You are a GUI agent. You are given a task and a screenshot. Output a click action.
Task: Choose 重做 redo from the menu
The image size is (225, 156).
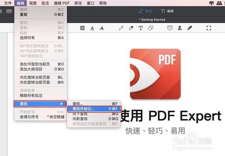[x=40, y=15]
